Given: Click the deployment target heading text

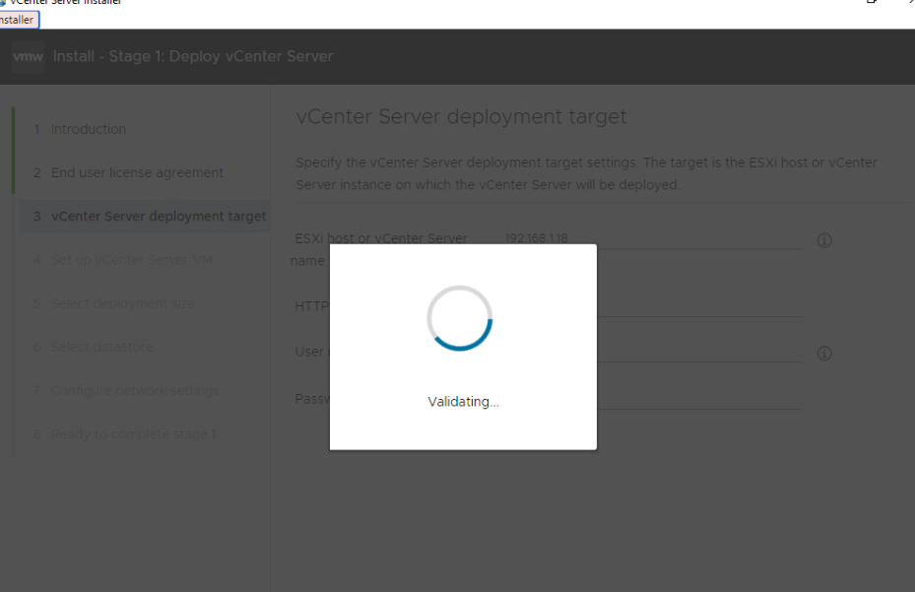Looking at the screenshot, I should click(x=462, y=116).
